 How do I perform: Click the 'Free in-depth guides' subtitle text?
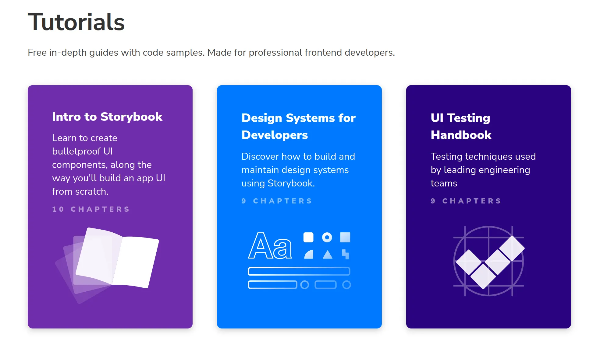(x=211, y=52)
